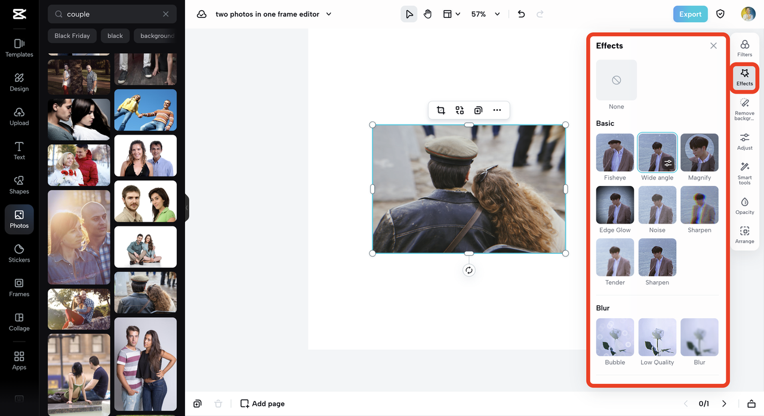Click the black search tag

[115, 36]
